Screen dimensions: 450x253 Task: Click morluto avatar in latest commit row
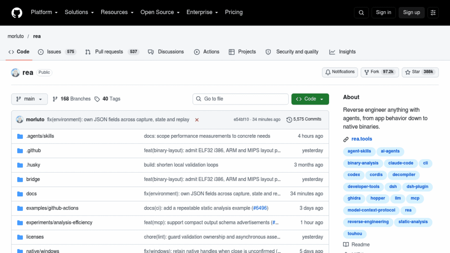click(19, 119)
